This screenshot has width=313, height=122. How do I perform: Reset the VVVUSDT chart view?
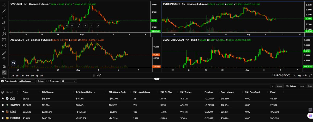98,25
